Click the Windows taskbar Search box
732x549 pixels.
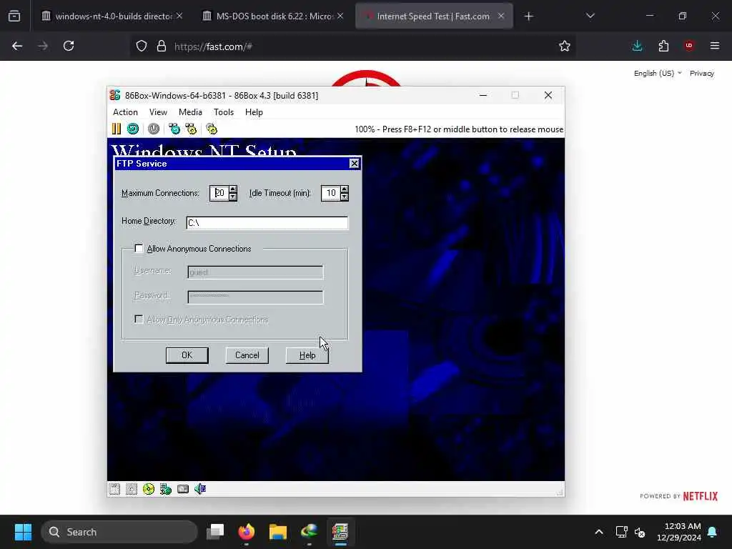(119, 532)
